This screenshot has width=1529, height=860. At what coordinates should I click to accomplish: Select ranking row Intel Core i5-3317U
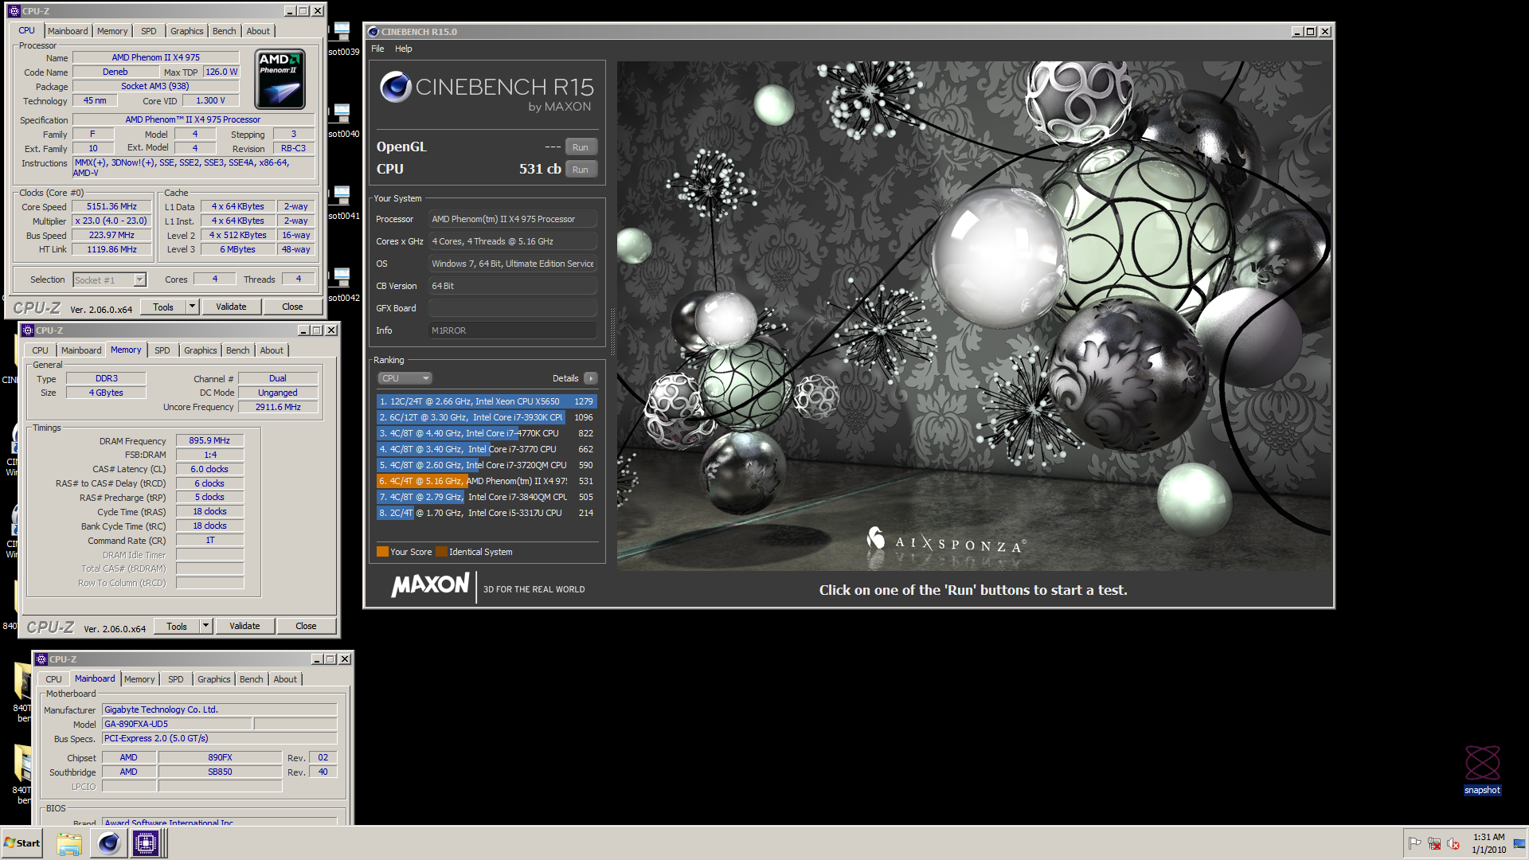487,513
